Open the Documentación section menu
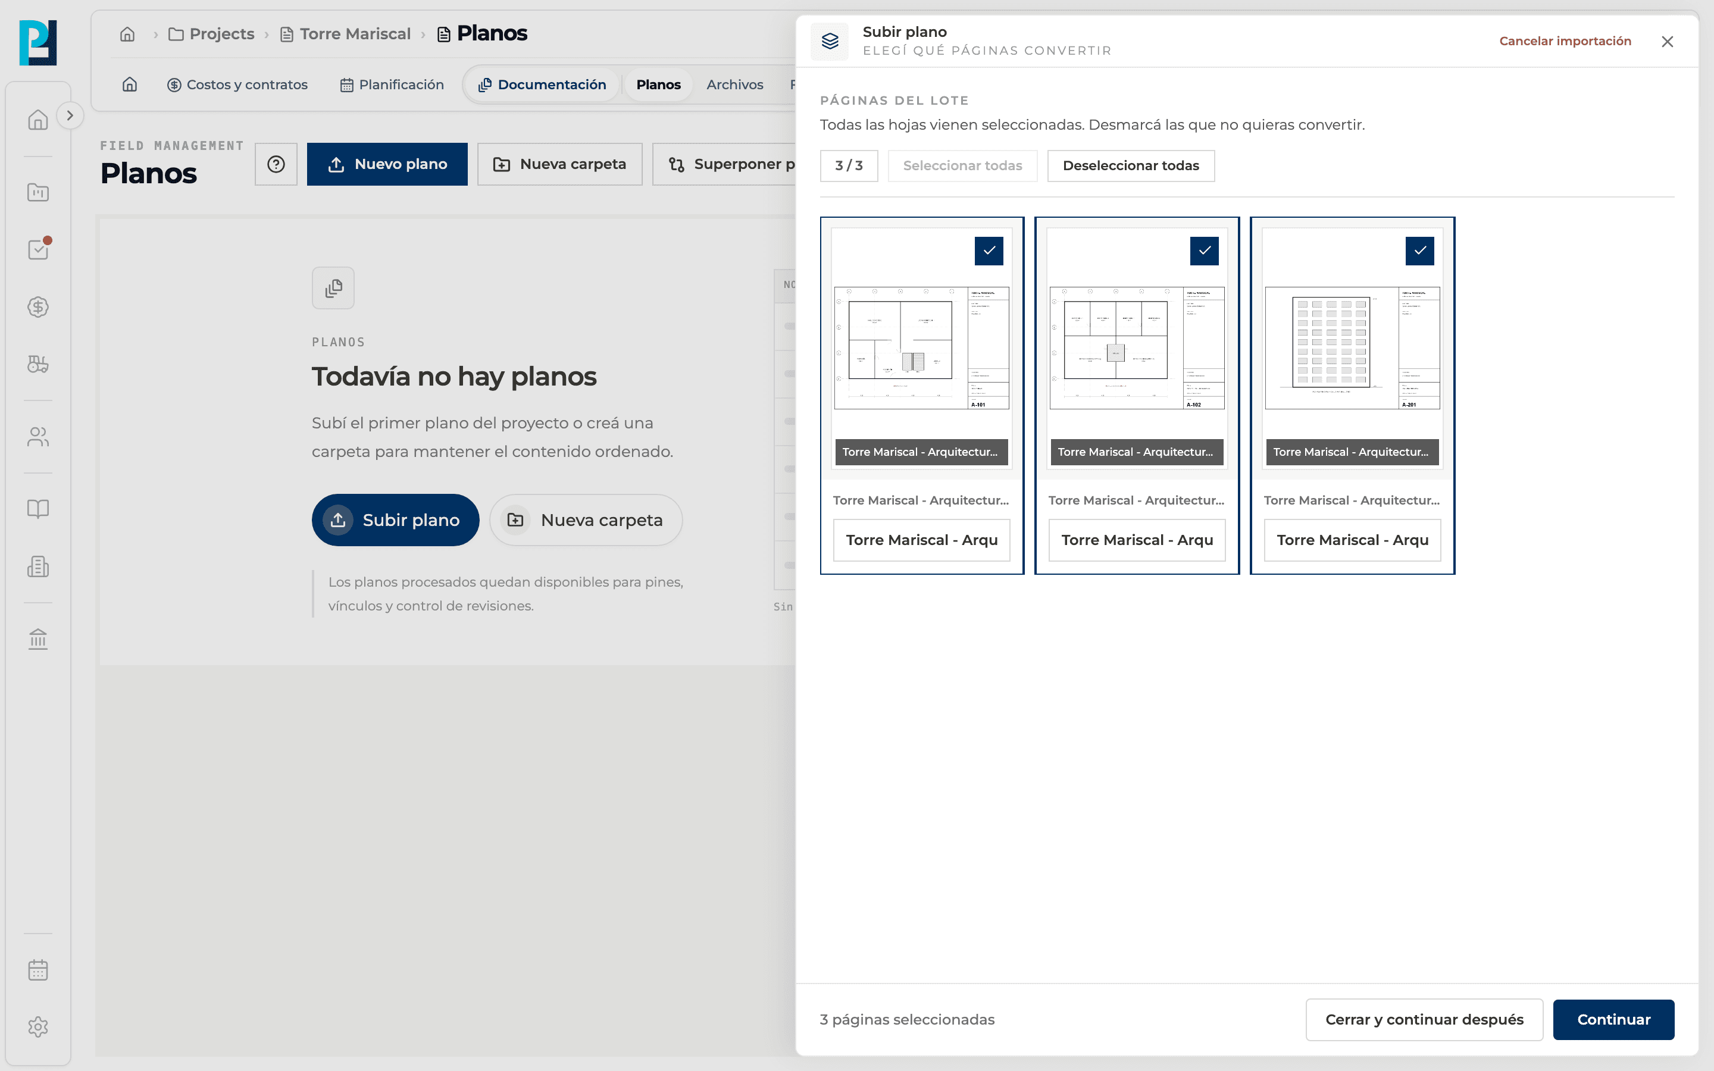 (x=542, y=84)
